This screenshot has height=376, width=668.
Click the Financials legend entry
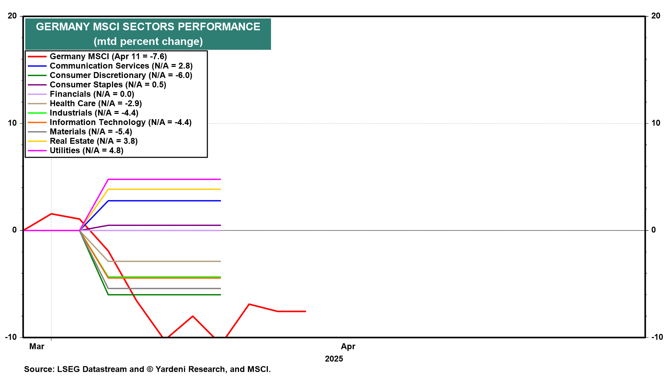coord(92,94)
